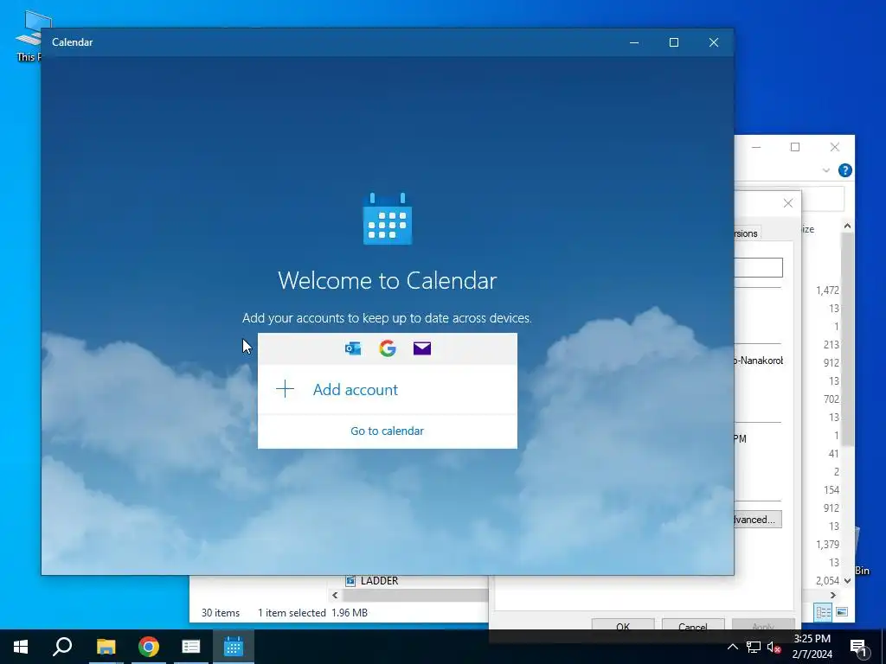Screen dimensions: 886x664
Task: Click the Outlook icon in the welcome card
Action: click(x=353, y=348)
